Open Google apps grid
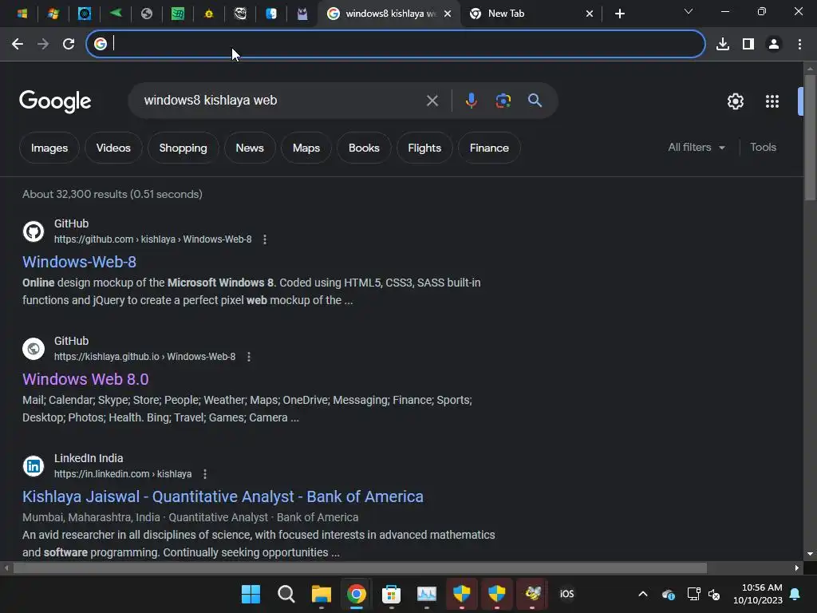The height and width of the screenshot is (613, 817). point(772,101)
